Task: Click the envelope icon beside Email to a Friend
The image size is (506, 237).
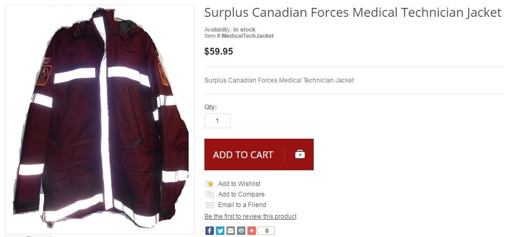Action: [210, 205]
